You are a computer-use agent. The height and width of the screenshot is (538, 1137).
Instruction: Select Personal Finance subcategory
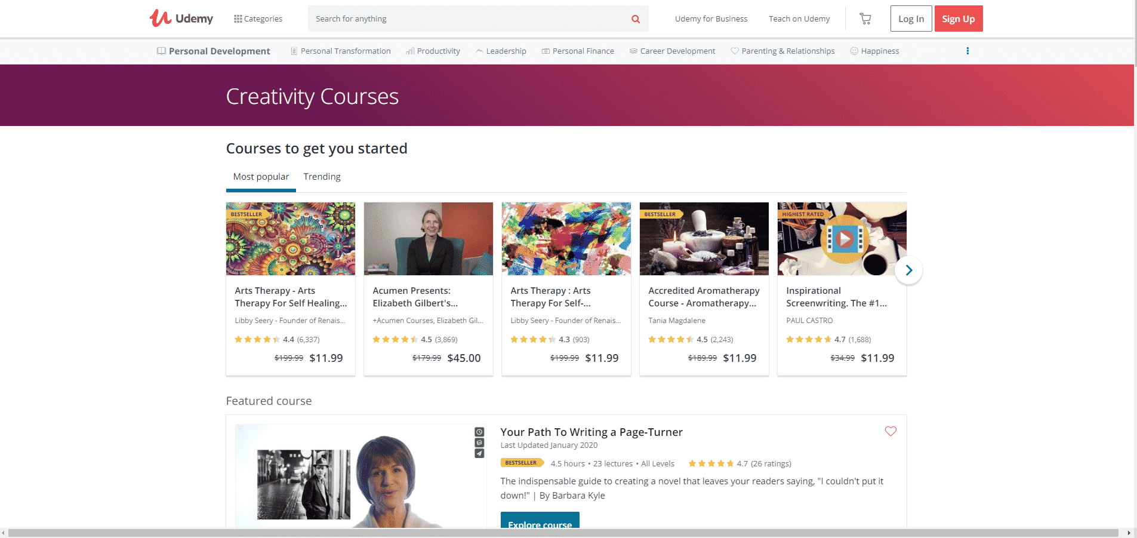[578, 51]
